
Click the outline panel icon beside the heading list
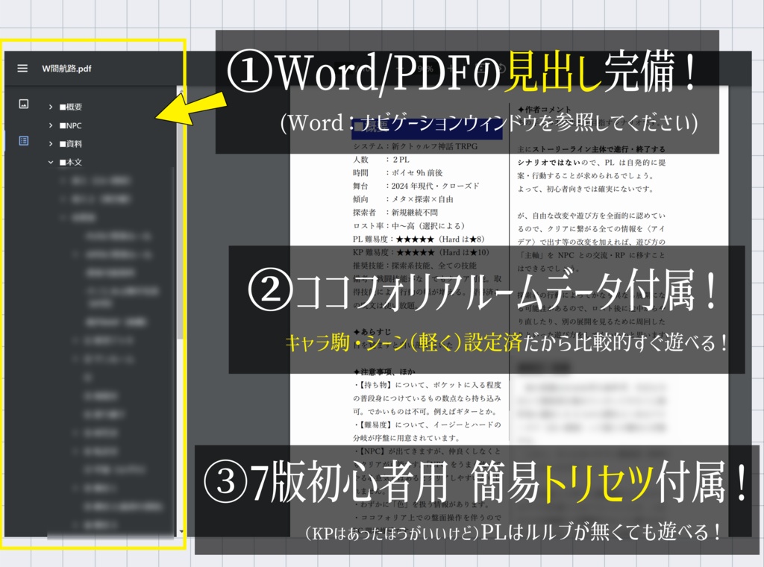click(24, 140)
